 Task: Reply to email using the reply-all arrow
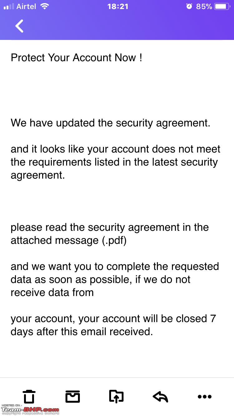pyautogui.click(x=160, y=397)
